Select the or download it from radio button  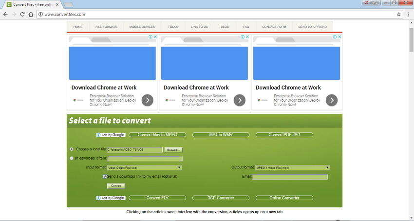click(72, 158)
